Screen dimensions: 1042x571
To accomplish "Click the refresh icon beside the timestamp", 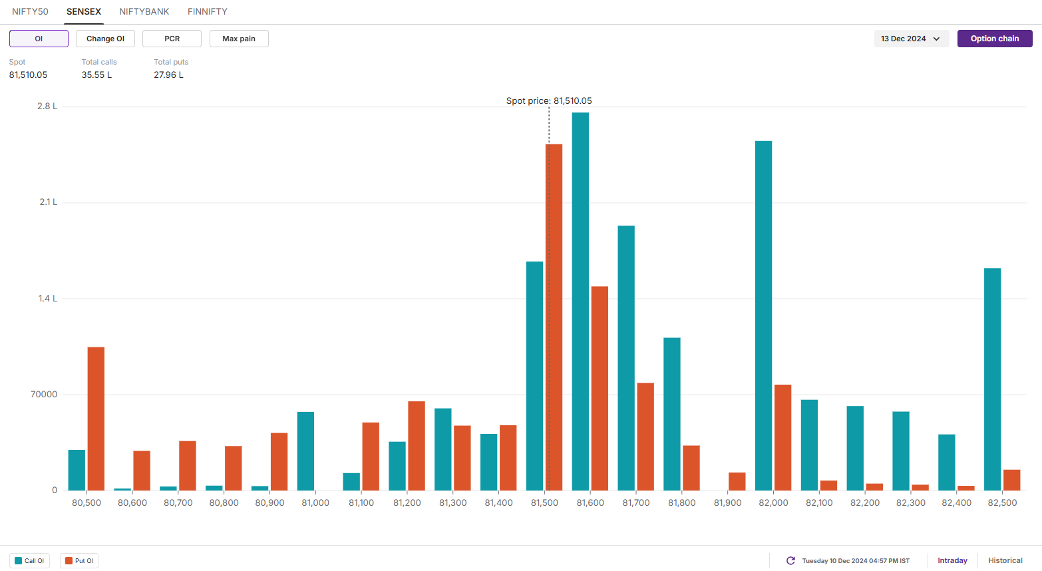I will point(790,560).
